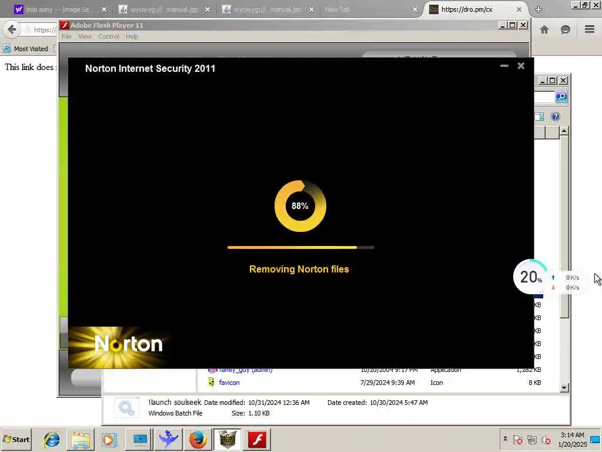Click the Show Desktop button in the tray
The width and height of the screenshot is (602, 452).
click(x=596, y=439)
